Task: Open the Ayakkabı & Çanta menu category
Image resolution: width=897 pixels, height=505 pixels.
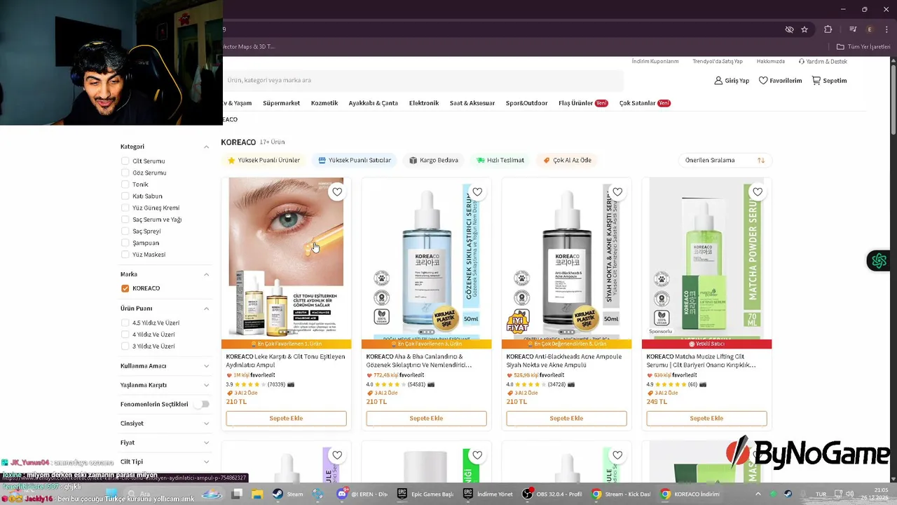Action: [x=373, y=103]
